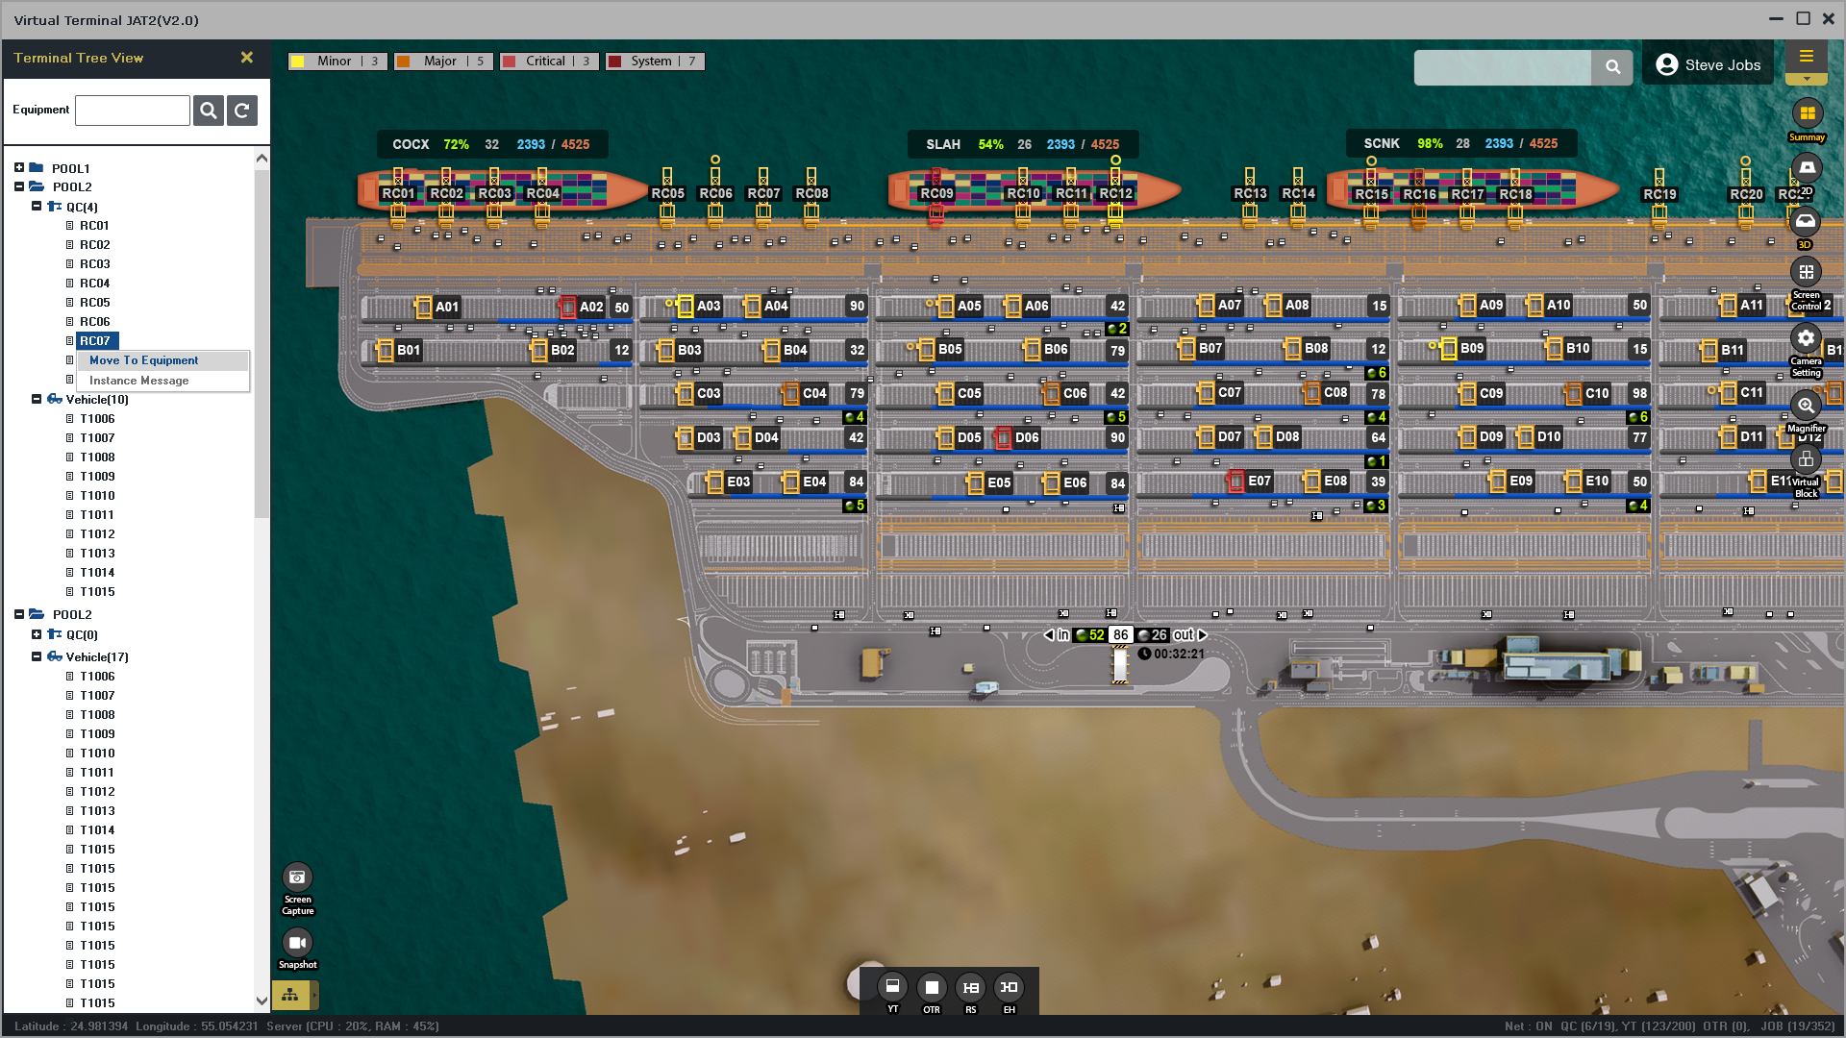Viewport: 1846px width, 1038px height.
Task: Select Move To Equipment menu entry
Action: coord(144,360)
